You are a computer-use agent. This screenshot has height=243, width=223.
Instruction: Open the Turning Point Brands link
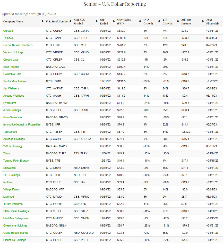coord(16,161)
